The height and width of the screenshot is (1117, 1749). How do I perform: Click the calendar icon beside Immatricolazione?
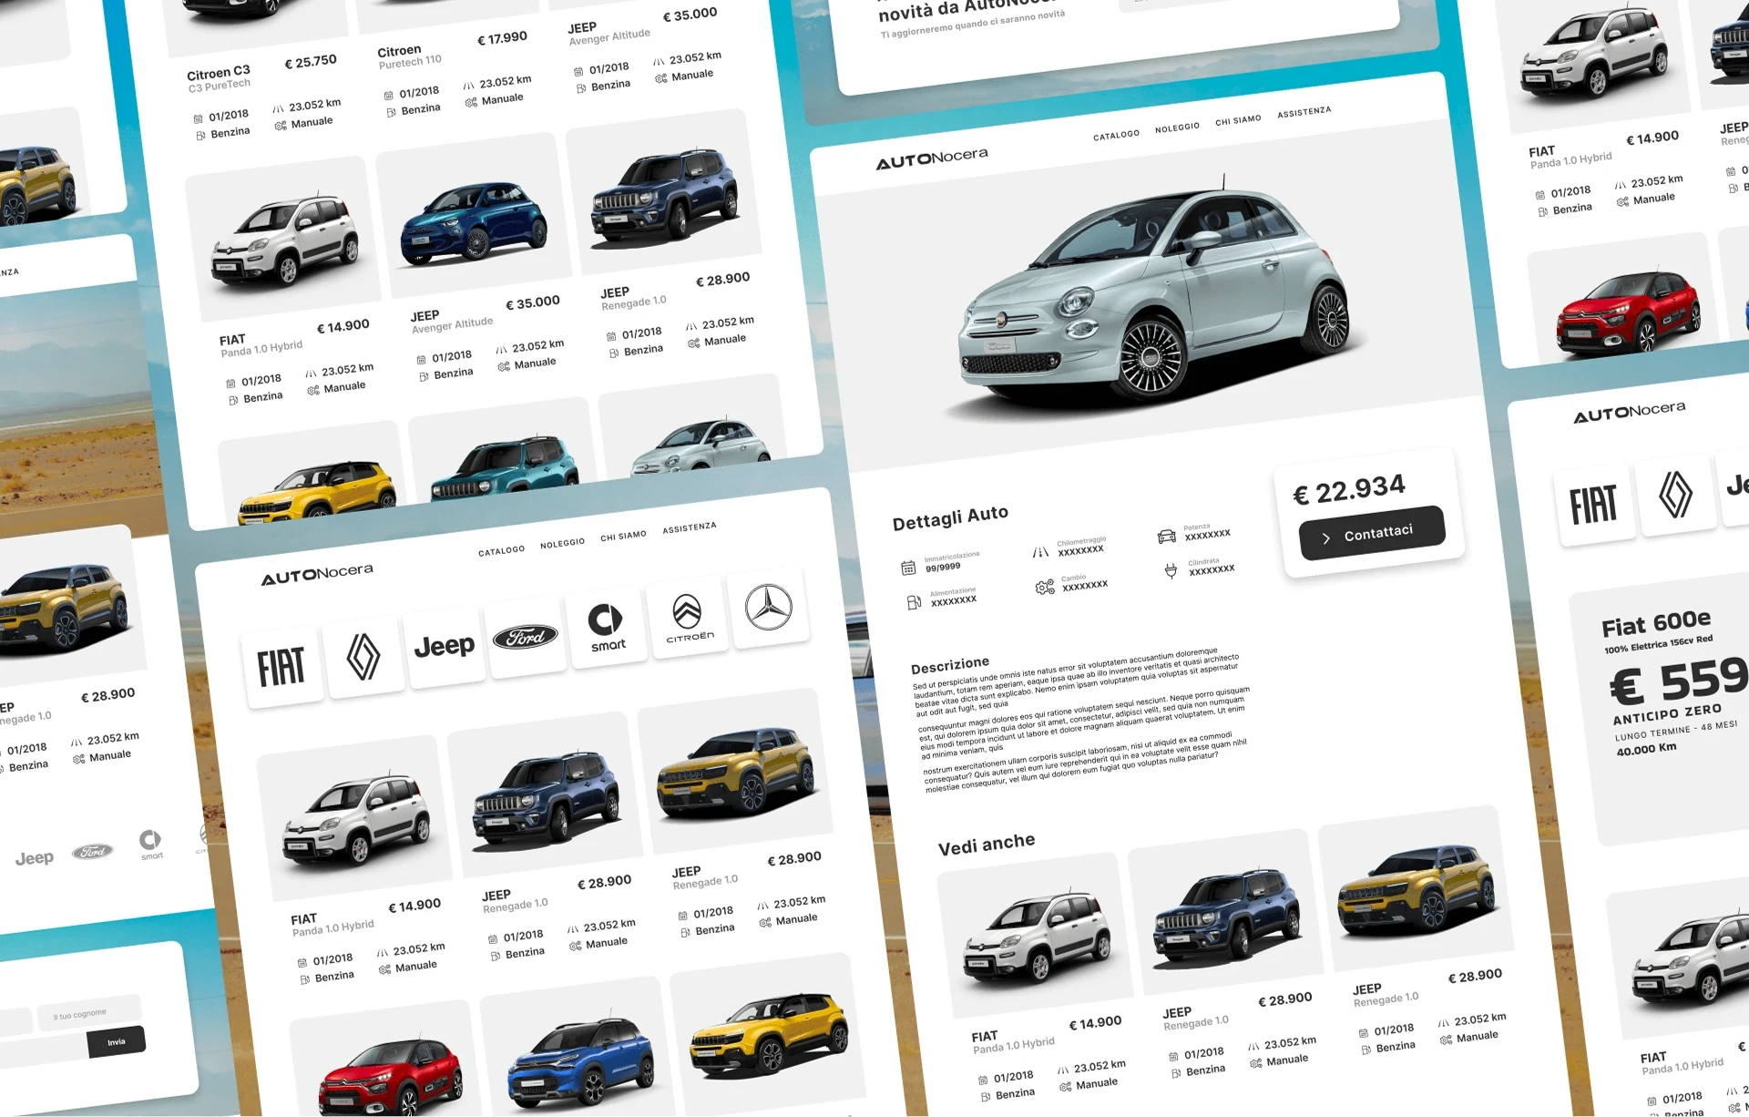(x=908, y=569)
